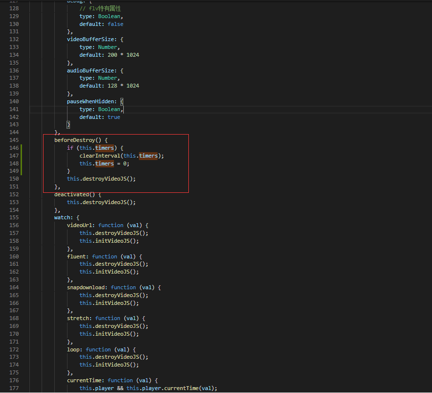Click the fluent watcher property
Image resolution: width=432 pixels, height=393 pixels.
pyautogui.click(x=77, y=256)
